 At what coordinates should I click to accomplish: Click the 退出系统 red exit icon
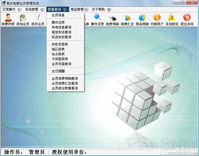click(x=187, y=19)
